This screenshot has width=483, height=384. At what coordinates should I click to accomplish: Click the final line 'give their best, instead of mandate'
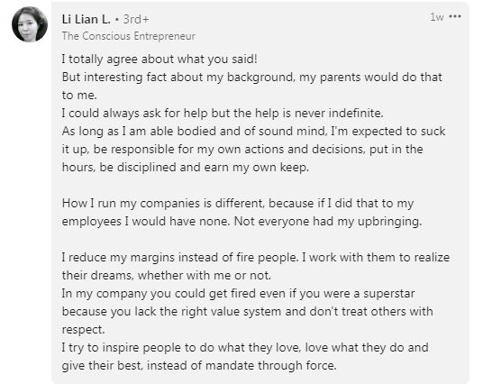(199, 365)
